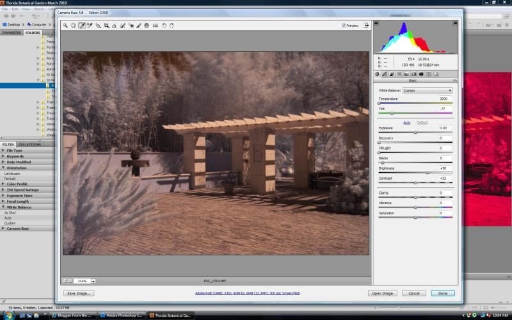The height and width of the screenshot is (320, 512).
Task: Click the Contrast value field
Action: [444, 179]
